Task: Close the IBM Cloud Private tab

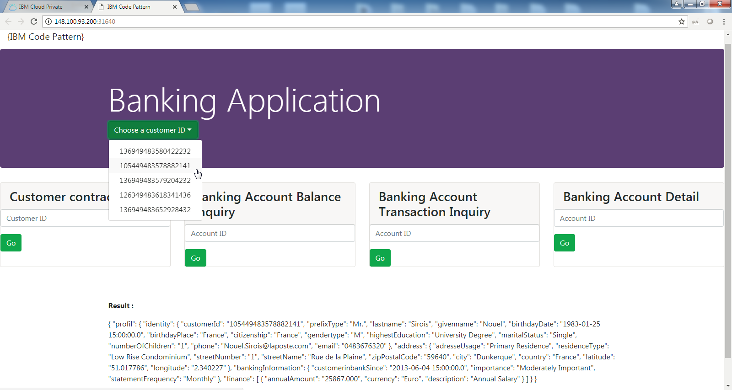Action: pos(86,7)
